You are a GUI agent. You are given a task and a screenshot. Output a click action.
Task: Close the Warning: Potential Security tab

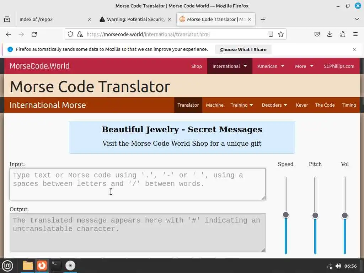coord(170,19)
